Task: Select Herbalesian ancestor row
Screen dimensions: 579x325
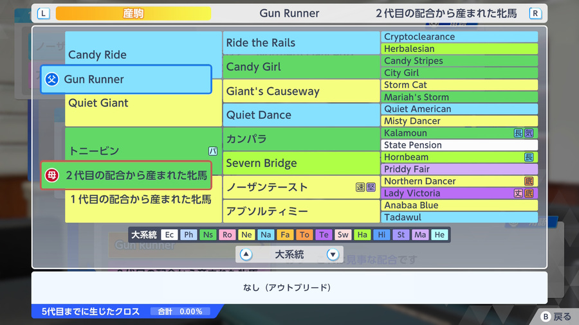Action: pos(459,49)
